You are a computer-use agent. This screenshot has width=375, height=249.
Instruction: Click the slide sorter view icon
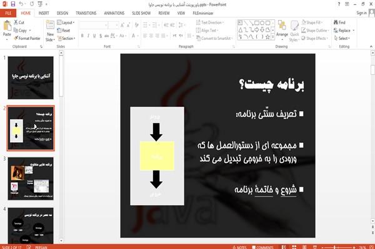(294, 247)
